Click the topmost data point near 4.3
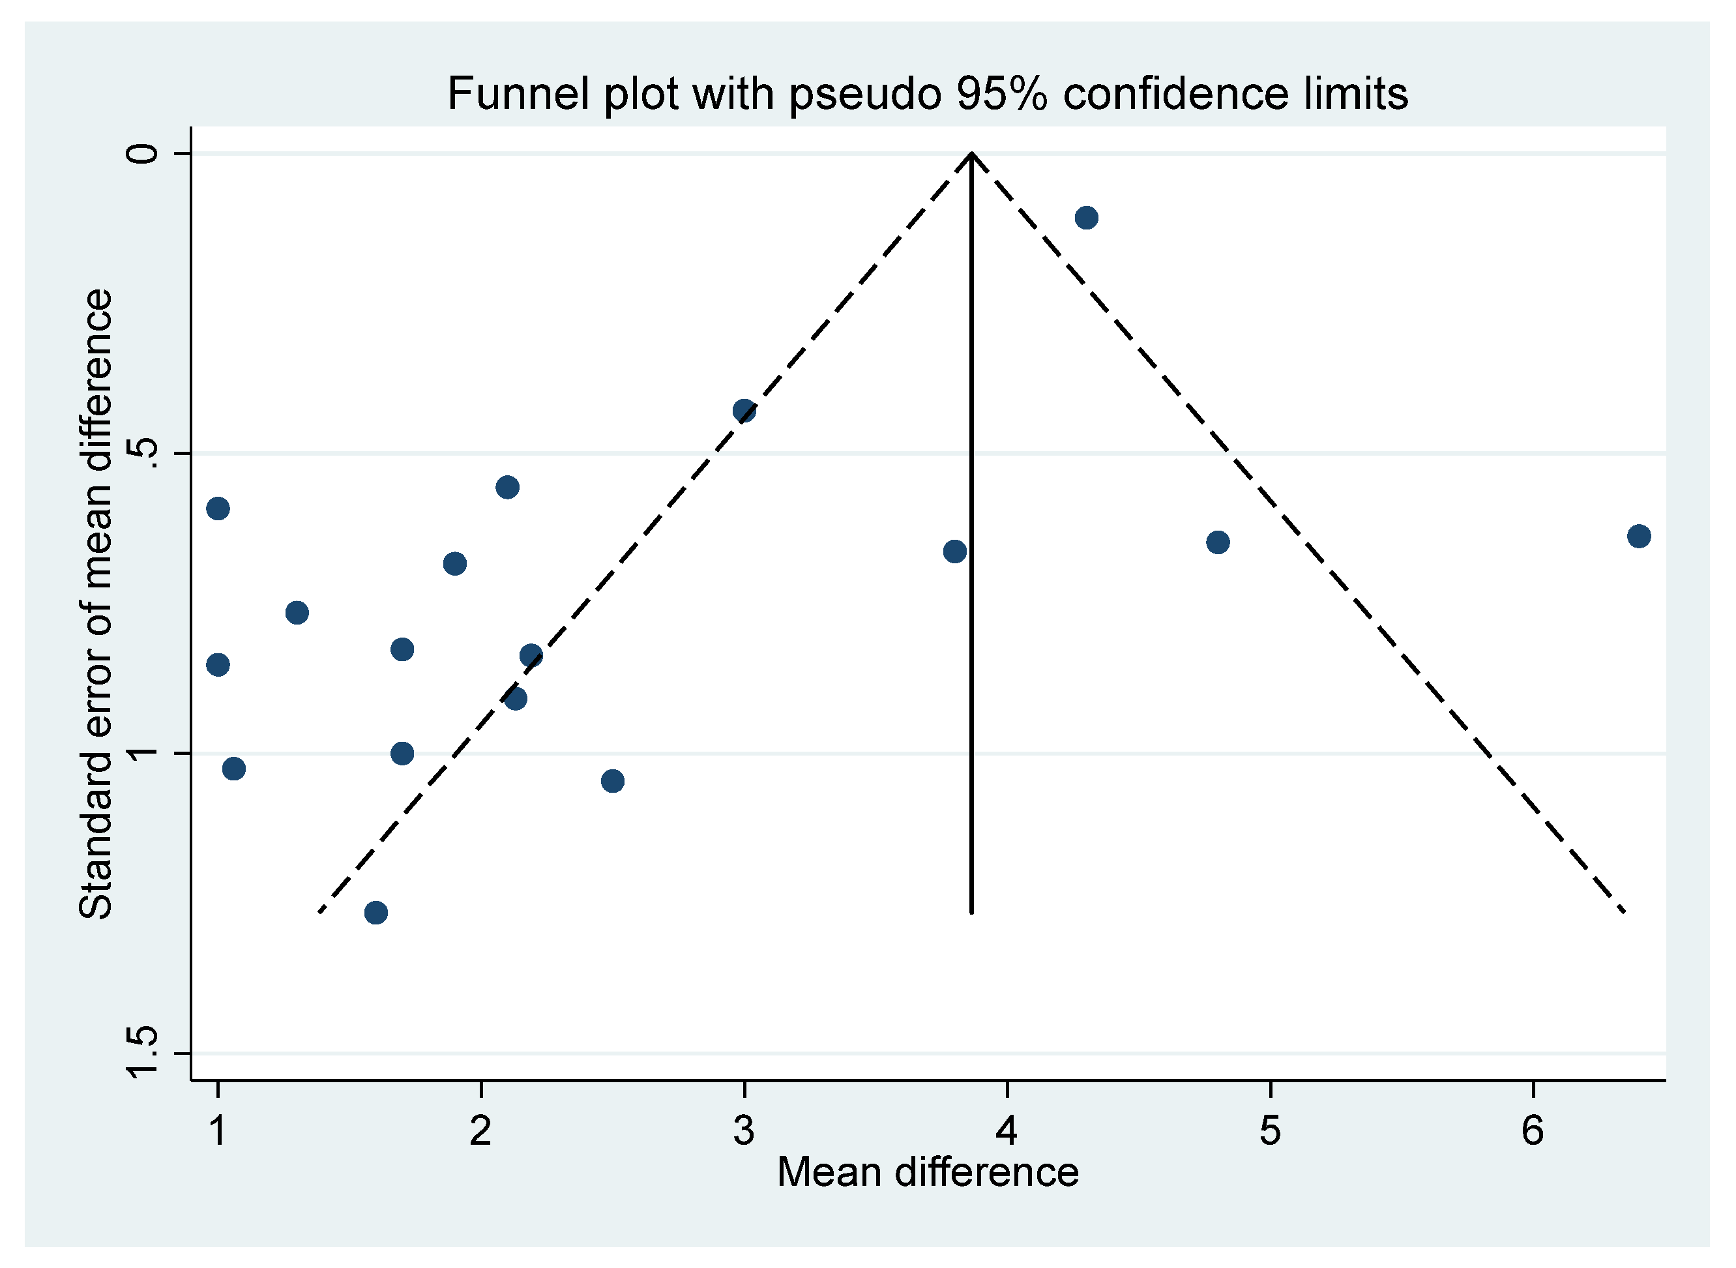The width and height of the screenshot is (1736, 1268). [1086, 218]
